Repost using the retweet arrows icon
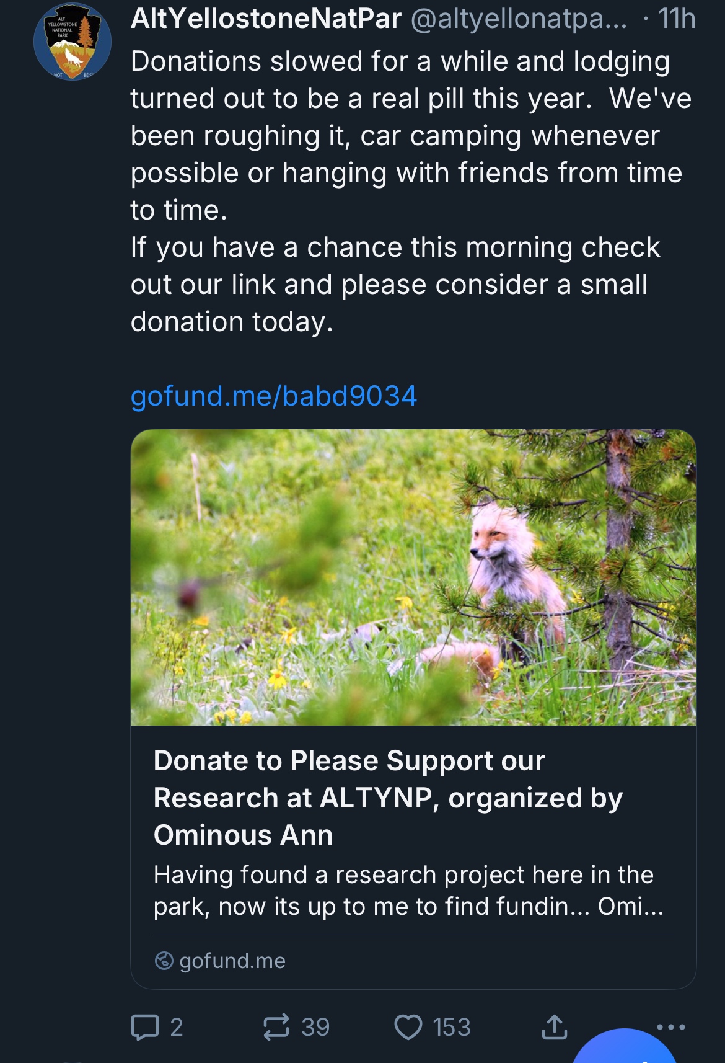 (x=276, y=1027)
